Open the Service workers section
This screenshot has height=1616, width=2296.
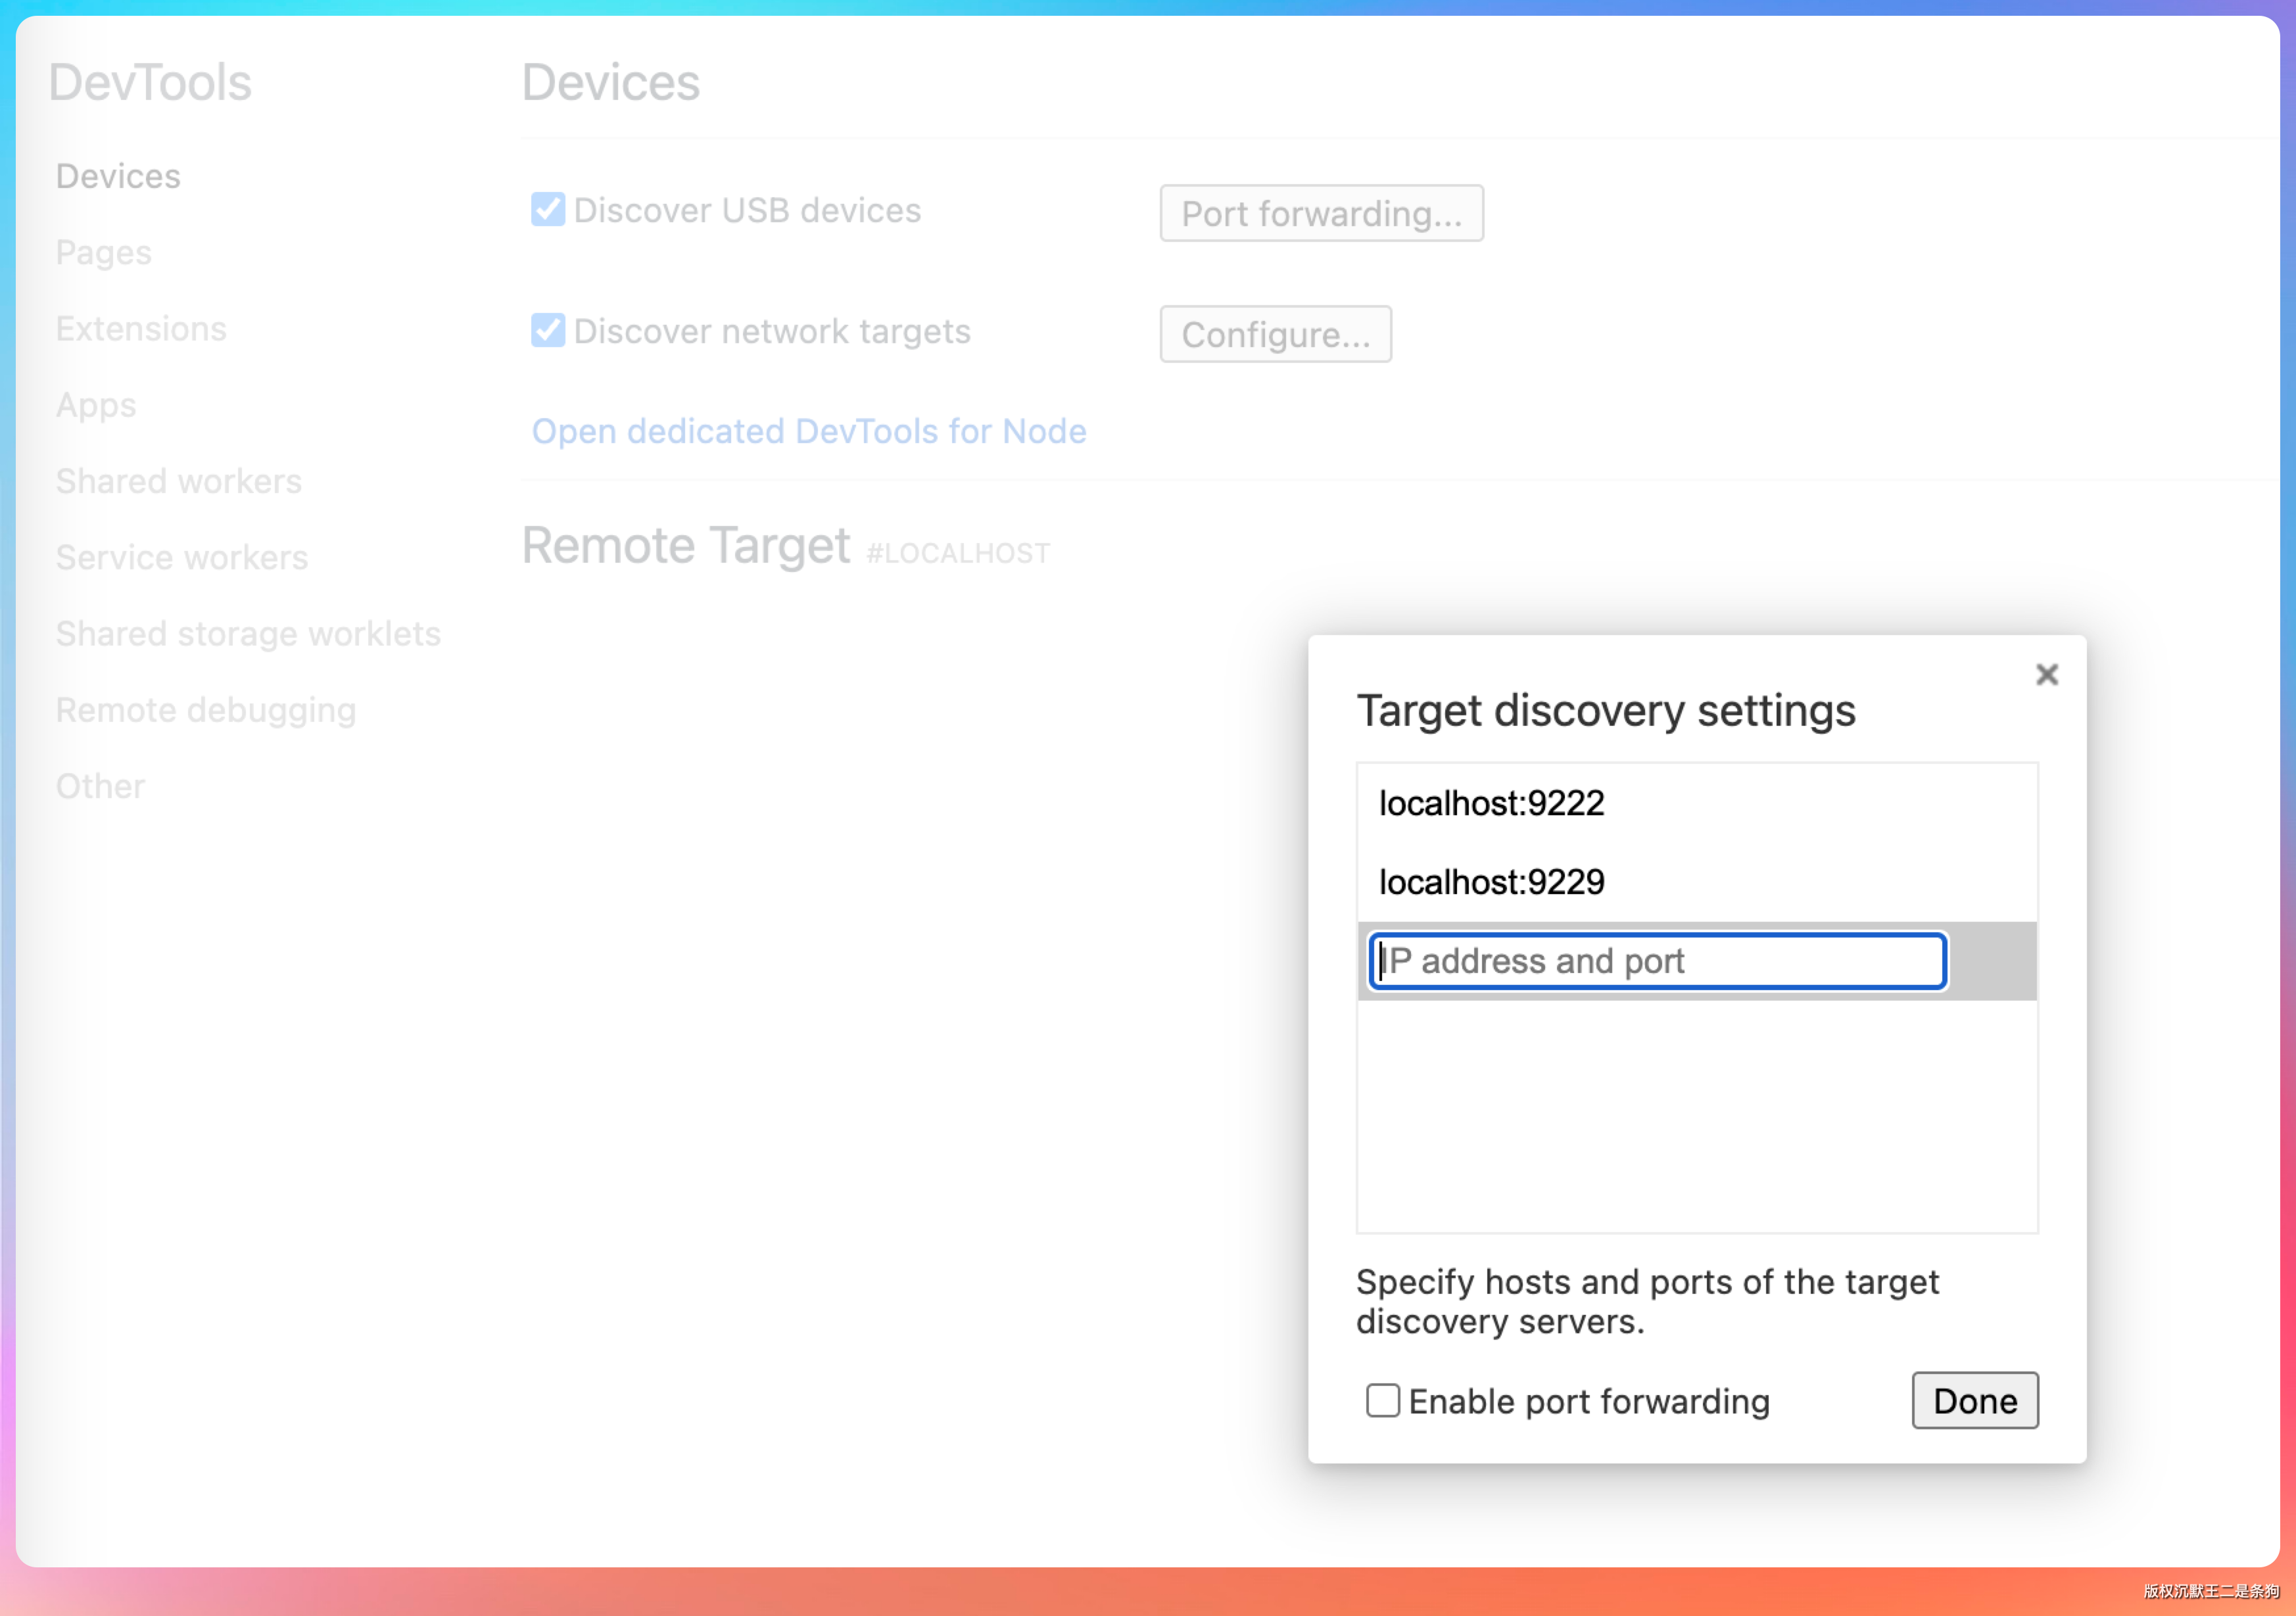182,558
